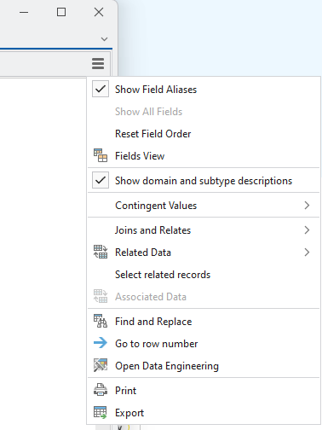Click the Joins and Relates label
Screen dimensions: 322x430
coord(152,230)
